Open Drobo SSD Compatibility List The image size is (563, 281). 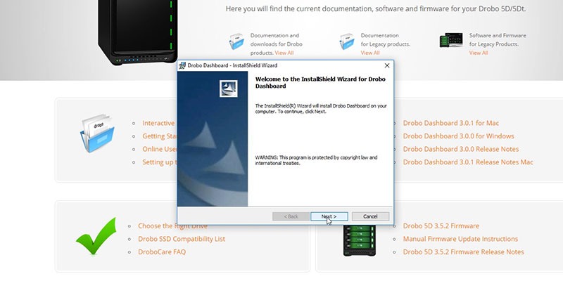pyautogui.click(x=182, y=239)
